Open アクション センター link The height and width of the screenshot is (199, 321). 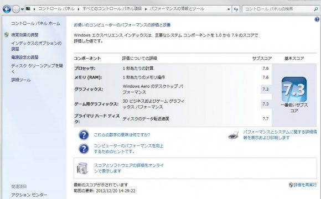pyautogui.click(x=29, y=195)
